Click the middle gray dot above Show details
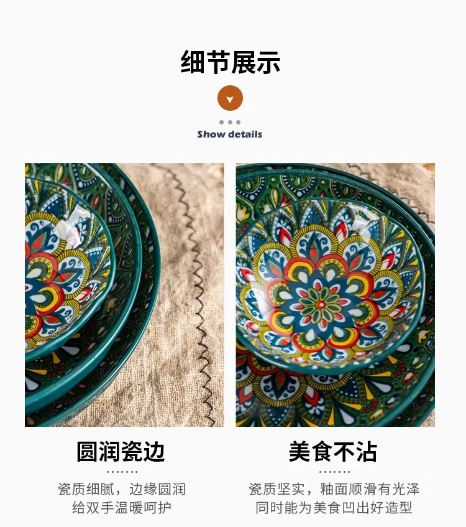Viewport: 466px width, 527px height. (230, 123)
